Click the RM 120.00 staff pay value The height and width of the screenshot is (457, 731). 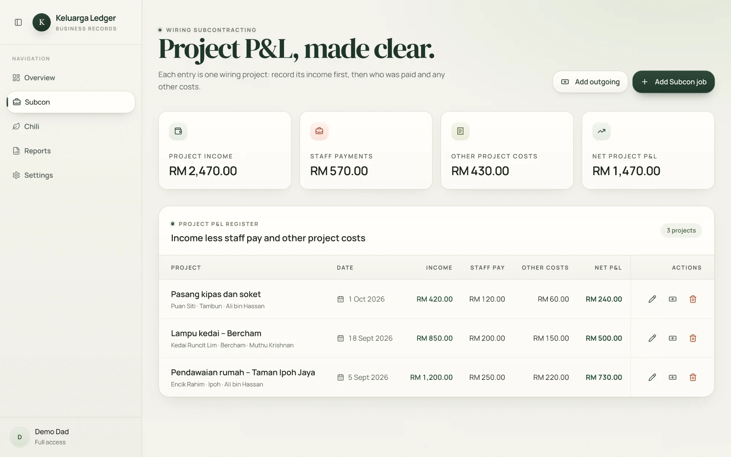(x=487, y=299)
